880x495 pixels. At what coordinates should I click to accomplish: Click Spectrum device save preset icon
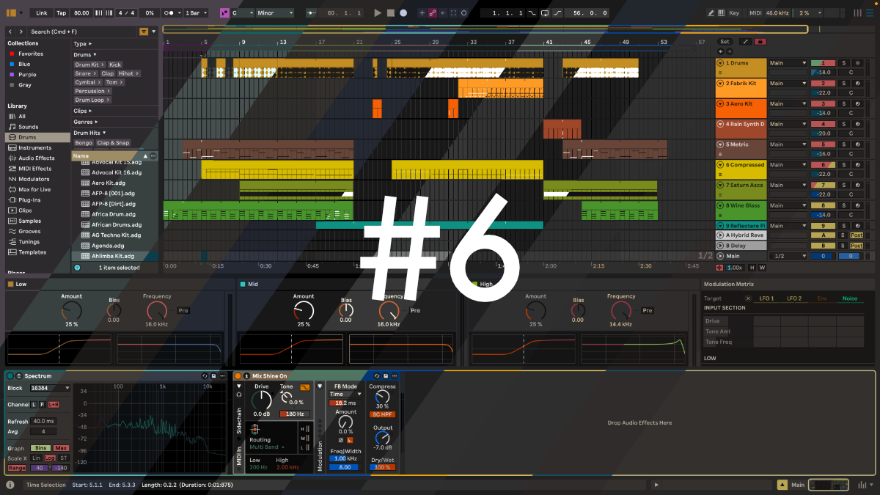coord(215,376)
